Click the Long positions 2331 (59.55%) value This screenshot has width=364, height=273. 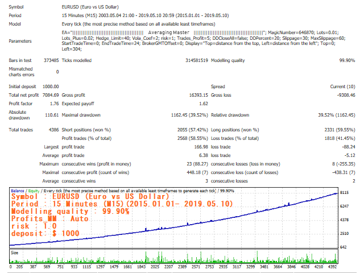pyautogui.click(x=340, y=130)
